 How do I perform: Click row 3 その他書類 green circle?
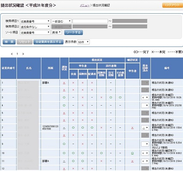click(x=120, y=97)
